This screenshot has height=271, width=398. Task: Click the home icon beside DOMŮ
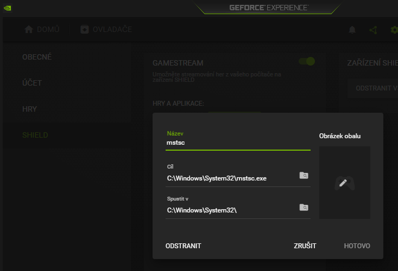(29, 29)
